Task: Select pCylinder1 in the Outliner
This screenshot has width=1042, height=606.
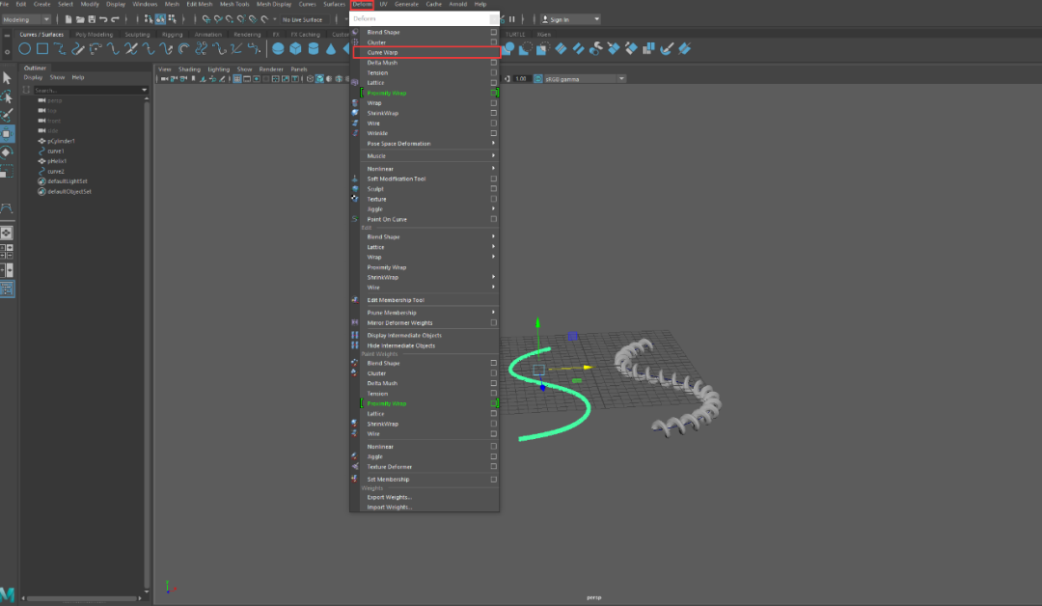Action: tap(61, 141)
